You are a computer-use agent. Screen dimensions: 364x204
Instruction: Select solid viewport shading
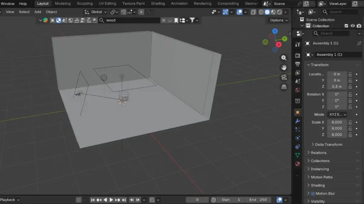pos(267,12)
